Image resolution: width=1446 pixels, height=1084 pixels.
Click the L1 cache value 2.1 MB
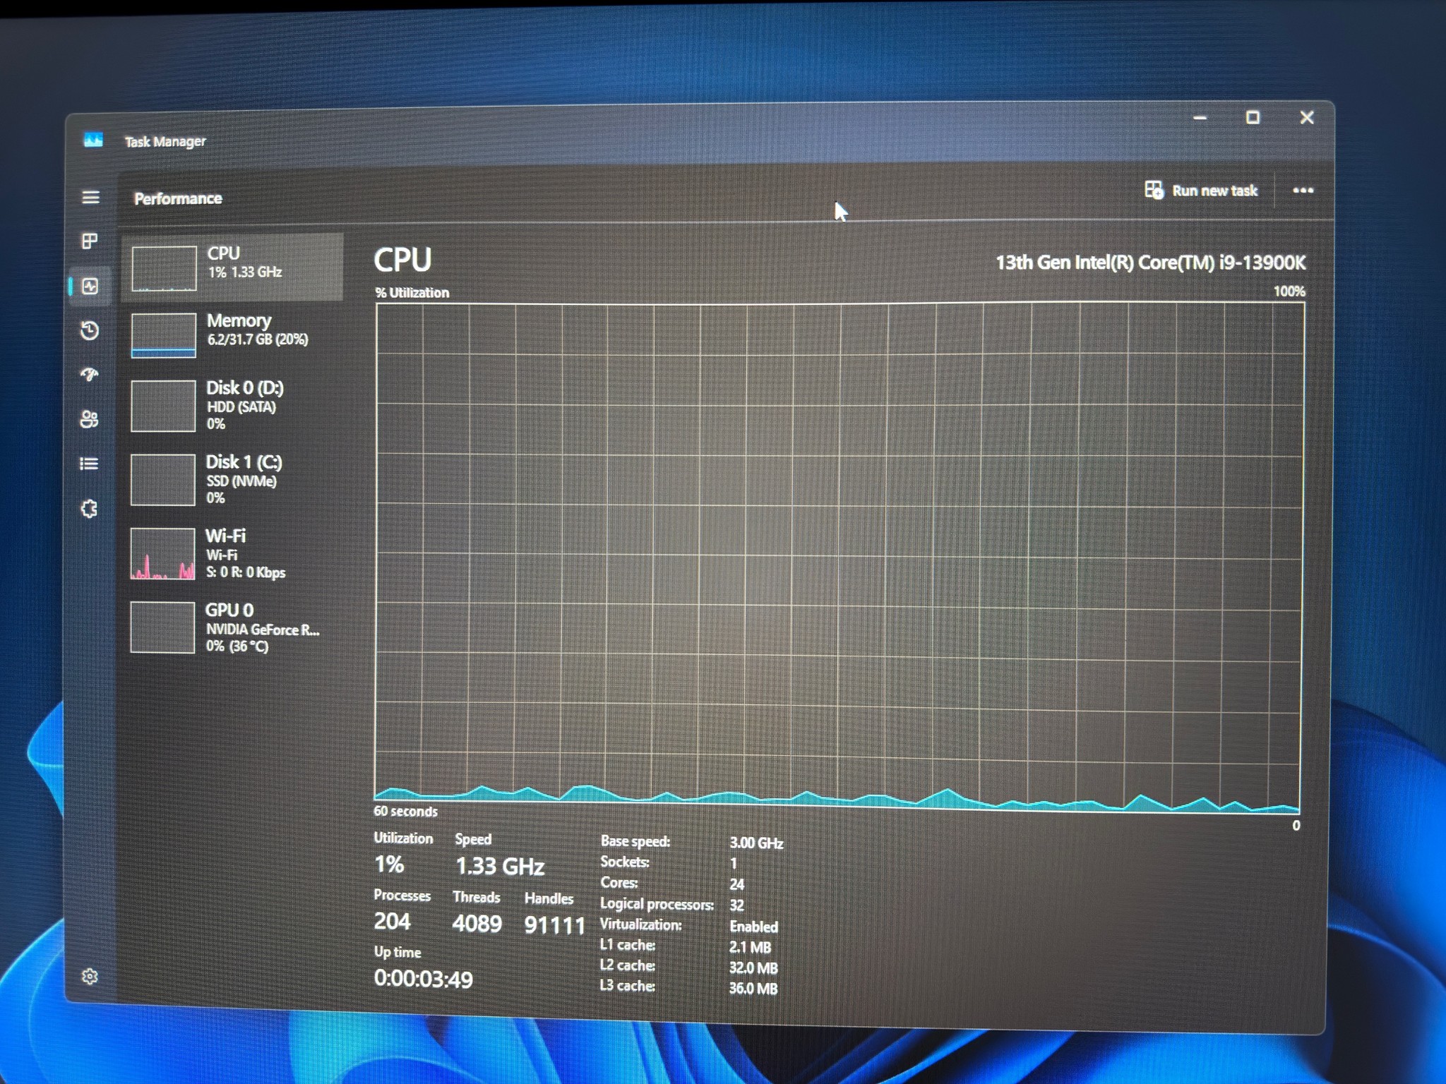coord(750,947)
